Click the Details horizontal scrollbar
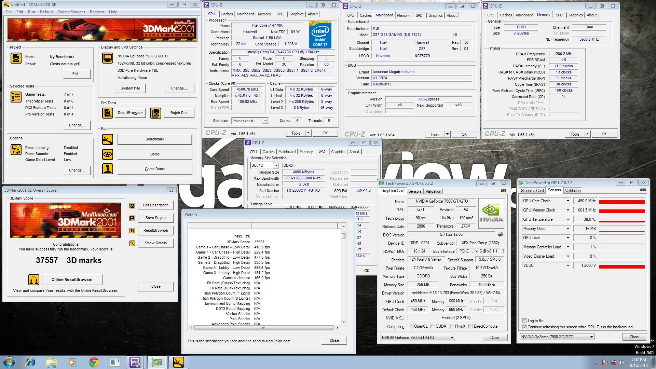The width and height of the screenshot is (656, 369). (264, 328)
